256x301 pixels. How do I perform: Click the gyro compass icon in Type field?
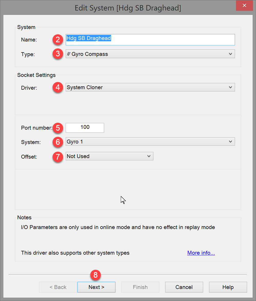[x=69, y=54]
